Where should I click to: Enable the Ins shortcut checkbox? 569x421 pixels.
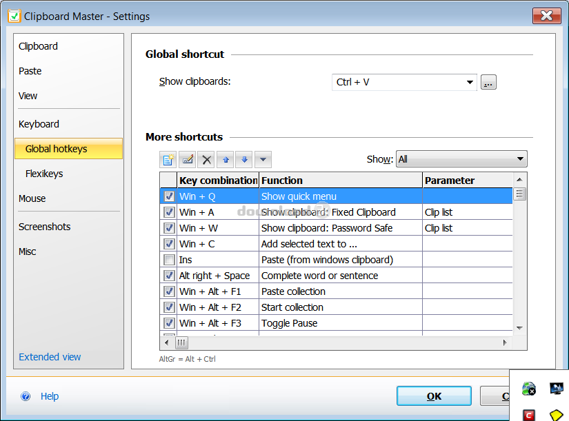pos(169,260)
